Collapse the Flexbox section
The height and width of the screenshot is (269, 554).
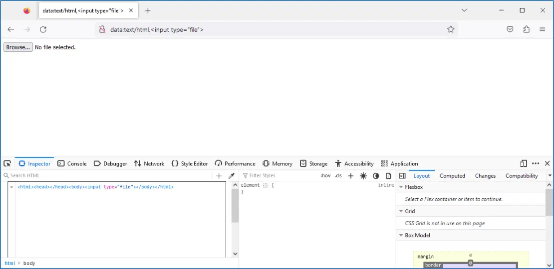pos(401,187)
